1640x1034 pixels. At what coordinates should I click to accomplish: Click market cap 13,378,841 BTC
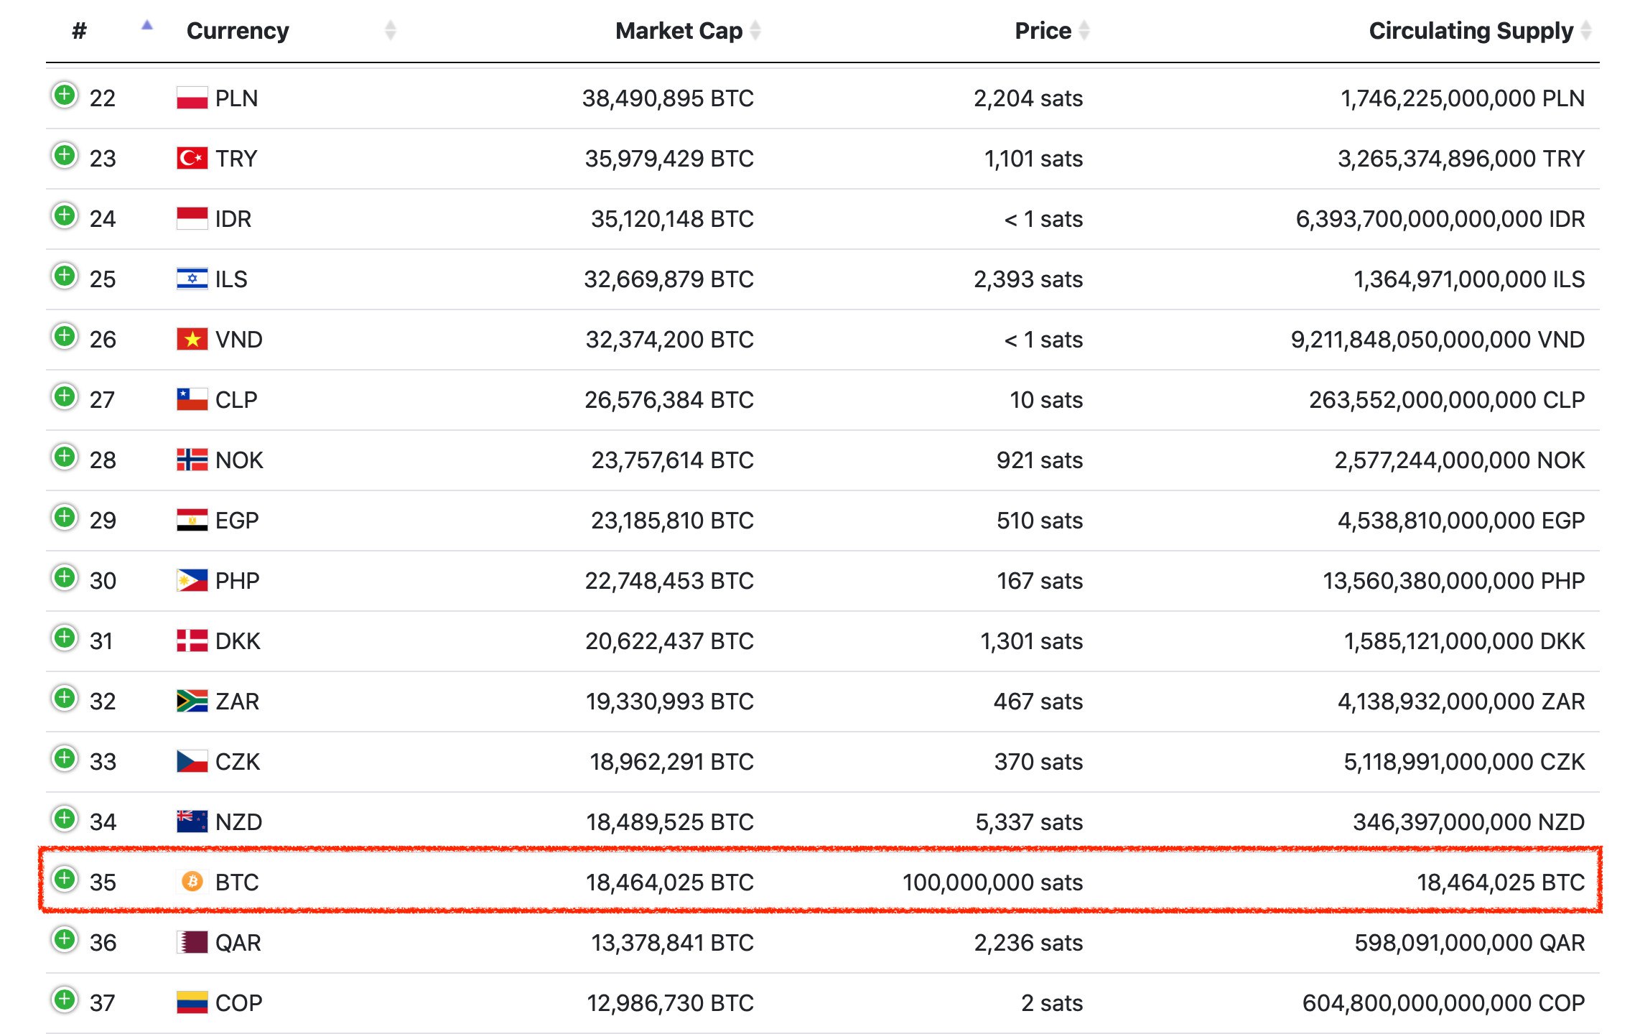click(x=672, y=943)
